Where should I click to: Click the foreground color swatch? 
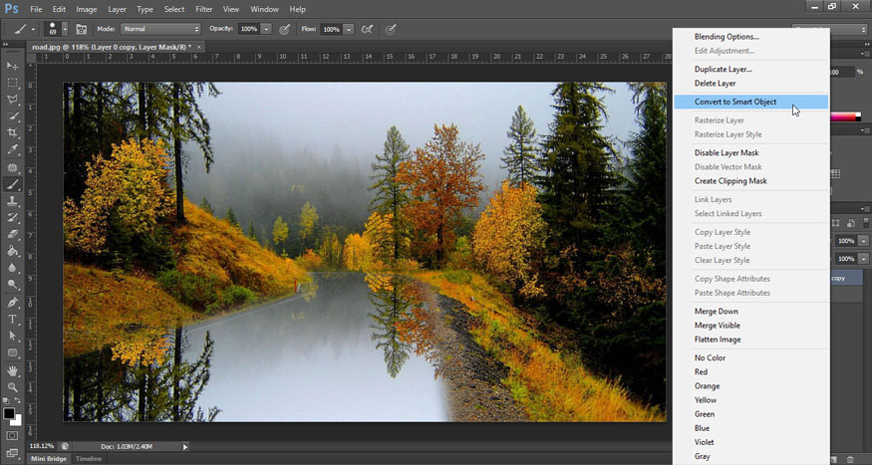(9, 413)
